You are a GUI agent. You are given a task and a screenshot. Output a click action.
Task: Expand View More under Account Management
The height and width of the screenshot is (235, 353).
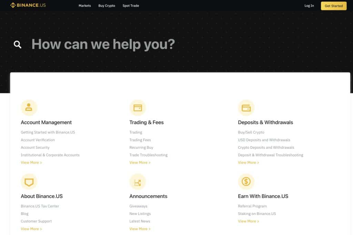pos(31,163)
